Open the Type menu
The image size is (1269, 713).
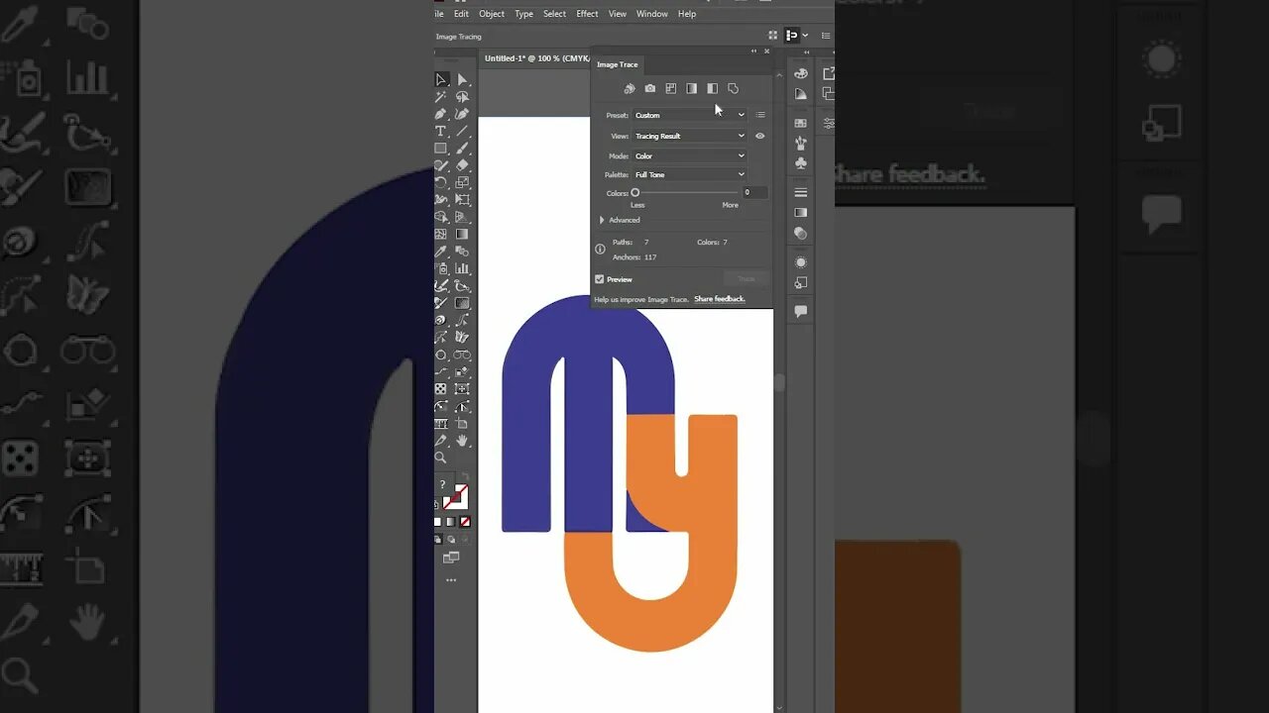click(523, 14)
